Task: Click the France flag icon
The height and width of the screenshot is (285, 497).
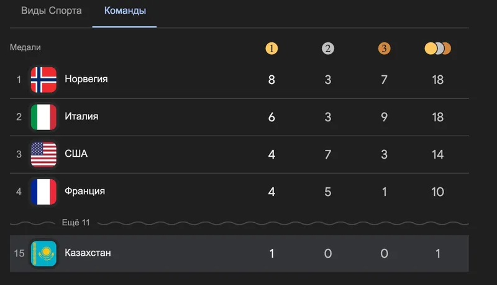Action: [43, 191]
